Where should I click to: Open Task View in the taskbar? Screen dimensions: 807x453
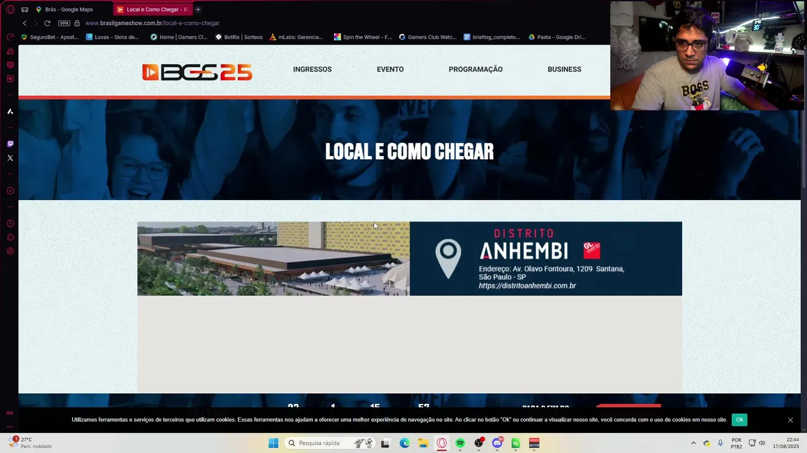pos(385,443)
